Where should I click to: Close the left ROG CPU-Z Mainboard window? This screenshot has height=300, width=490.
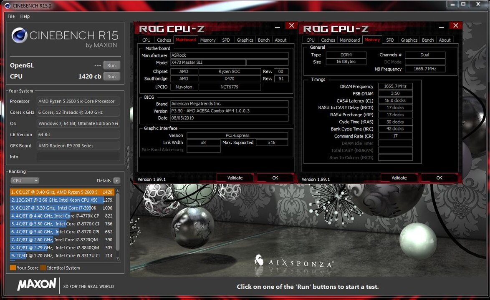click(x=291, y=25)
